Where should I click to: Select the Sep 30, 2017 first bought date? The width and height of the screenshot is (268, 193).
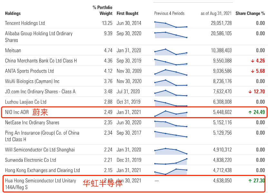[x=129, y=133]
